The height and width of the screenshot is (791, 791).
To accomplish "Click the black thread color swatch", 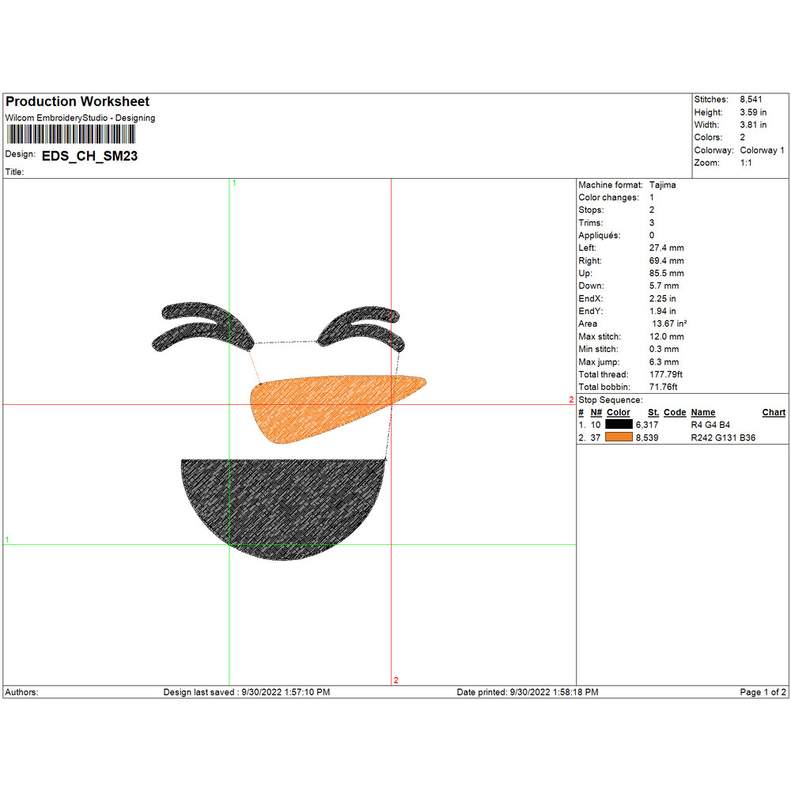I will click(x=619, y=425).
